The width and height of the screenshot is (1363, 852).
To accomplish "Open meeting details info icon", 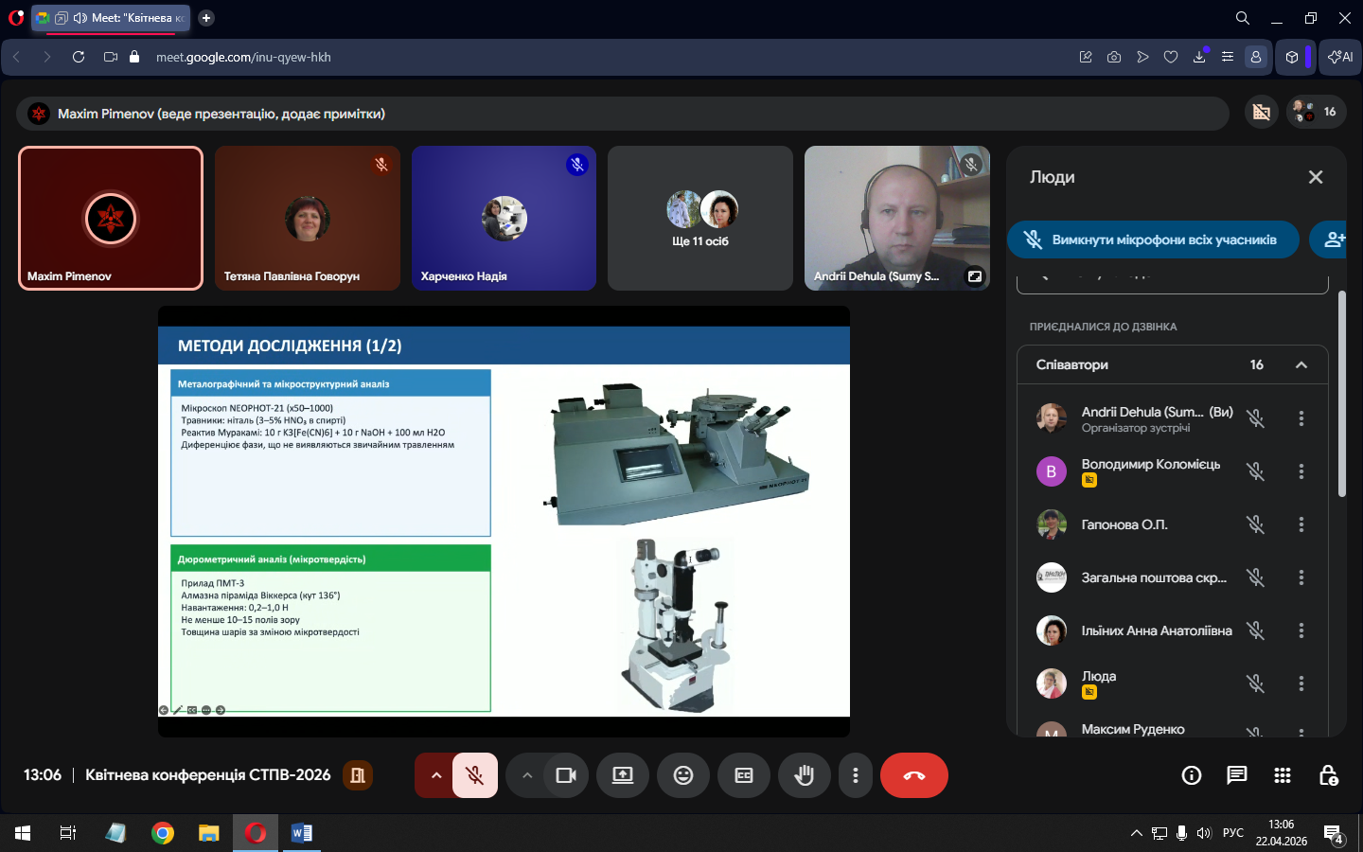I will pyautogui.click(x=1192, y=775).
